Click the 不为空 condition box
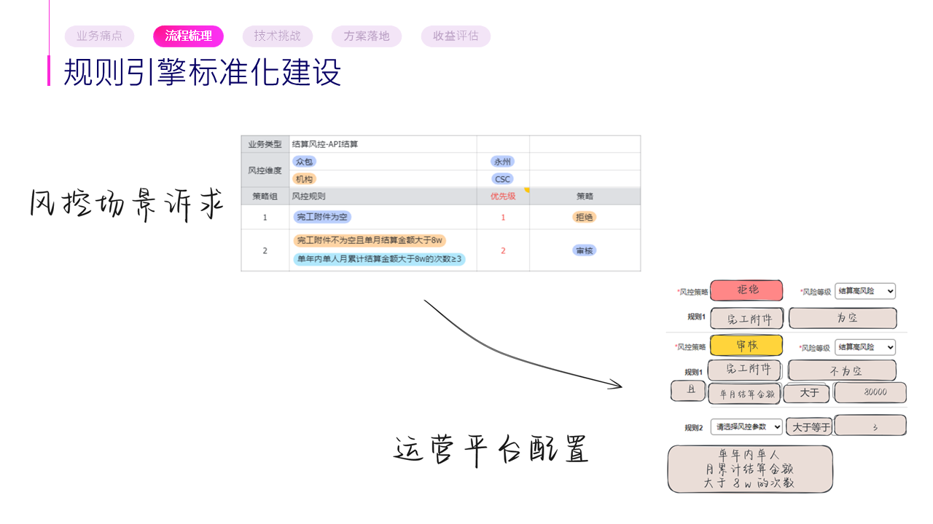 pos(843,370)
